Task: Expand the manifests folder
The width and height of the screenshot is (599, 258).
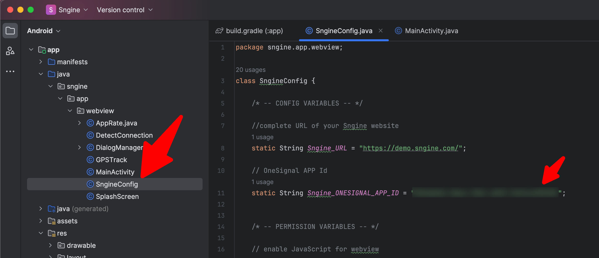Action: point(41,62)
